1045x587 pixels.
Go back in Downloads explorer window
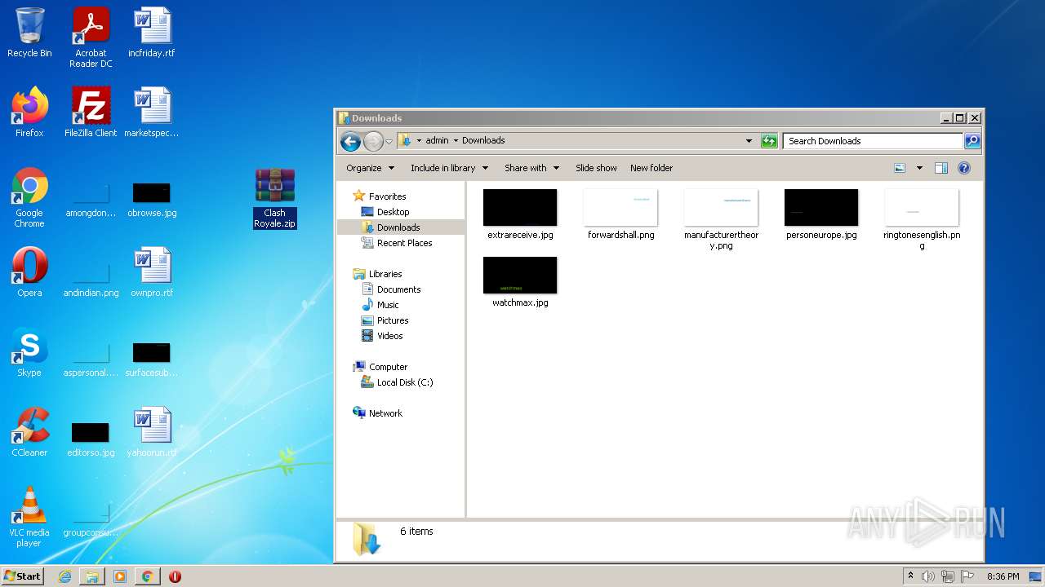[x=350, y=141]
